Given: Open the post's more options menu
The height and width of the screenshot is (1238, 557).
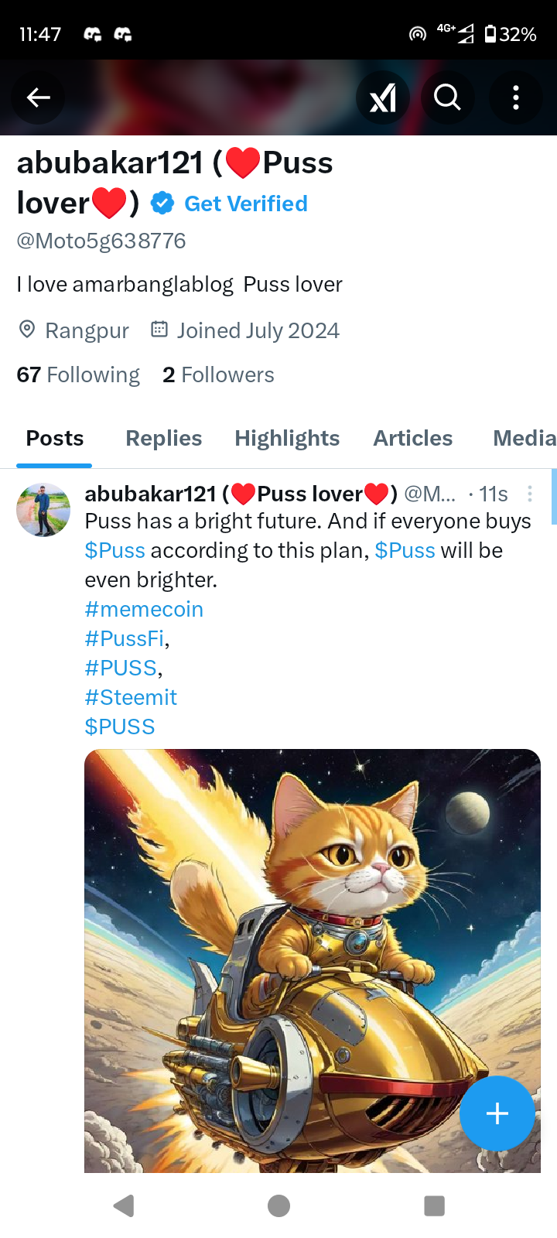Looking at the screenshot, I should [x=530, y=494].
